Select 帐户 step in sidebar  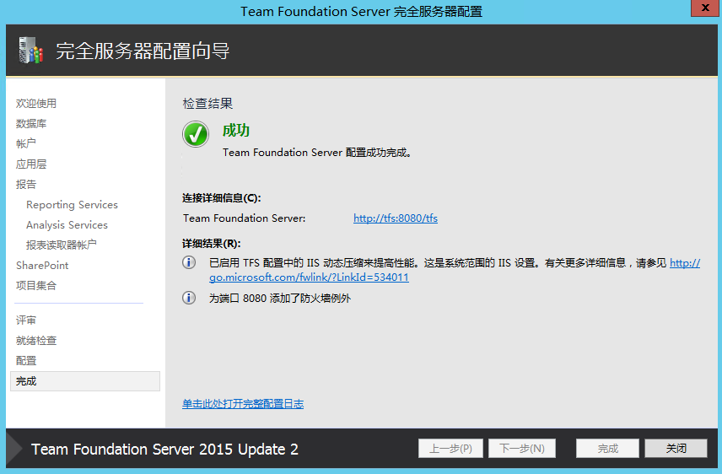pyautogui.click(x=26, y=143)
